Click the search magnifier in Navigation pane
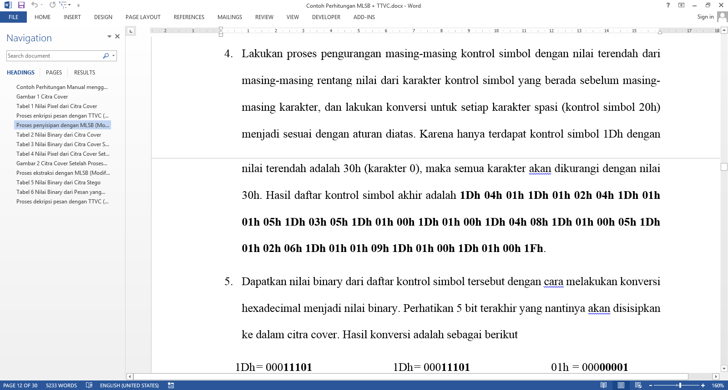 coord(106,56)
